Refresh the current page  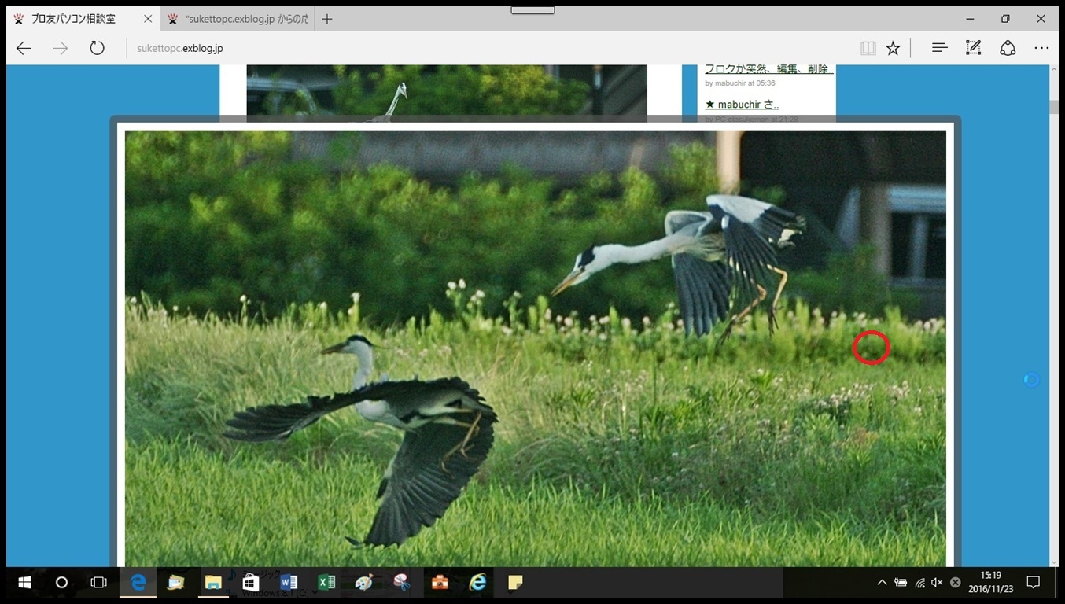[x=97, y=48]
